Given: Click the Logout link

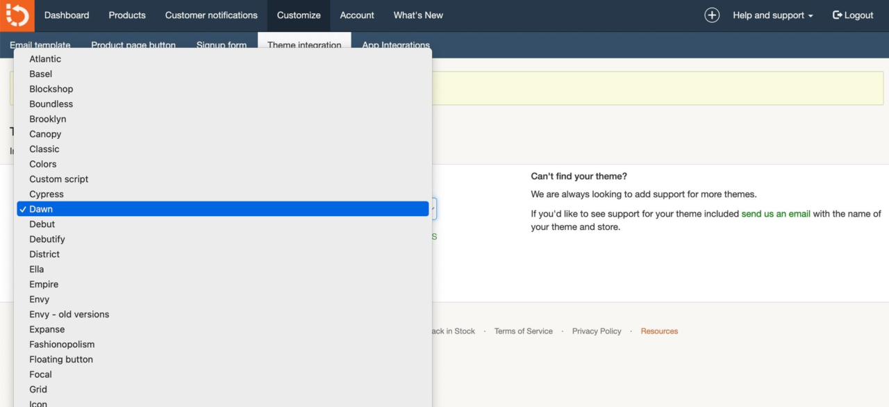Looking at the screenshot, I should click(x=853, y=15).
